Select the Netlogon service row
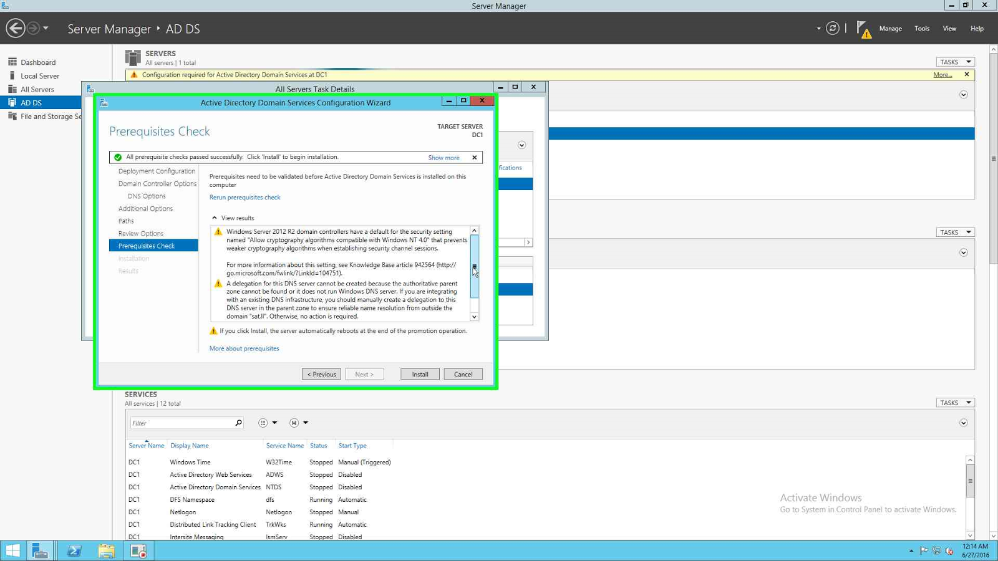Image resolution: width=998 pixels, height=561 pixels. point(545,512)
